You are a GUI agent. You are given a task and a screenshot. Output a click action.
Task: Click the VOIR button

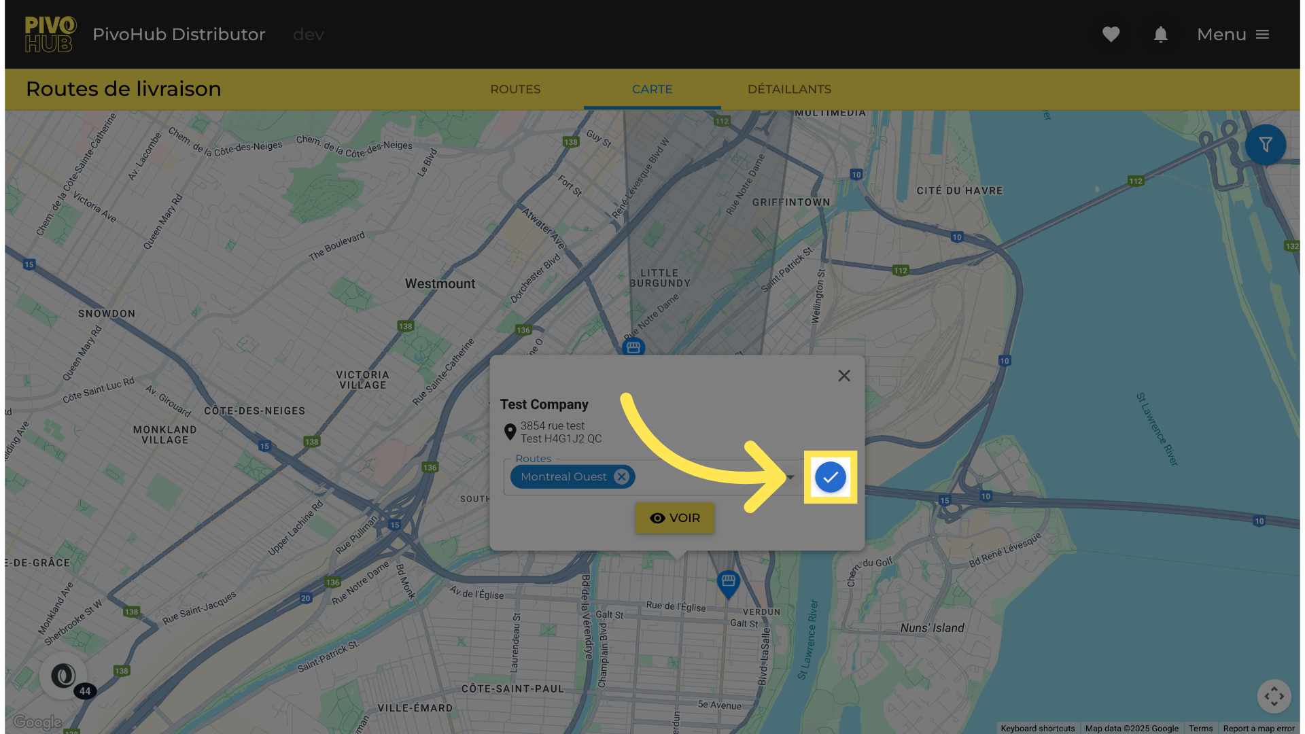click(674, 518)
